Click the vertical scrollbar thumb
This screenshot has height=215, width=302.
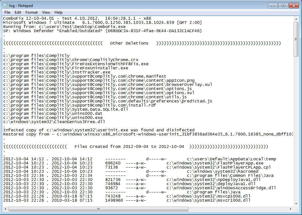tap(296, 39)
